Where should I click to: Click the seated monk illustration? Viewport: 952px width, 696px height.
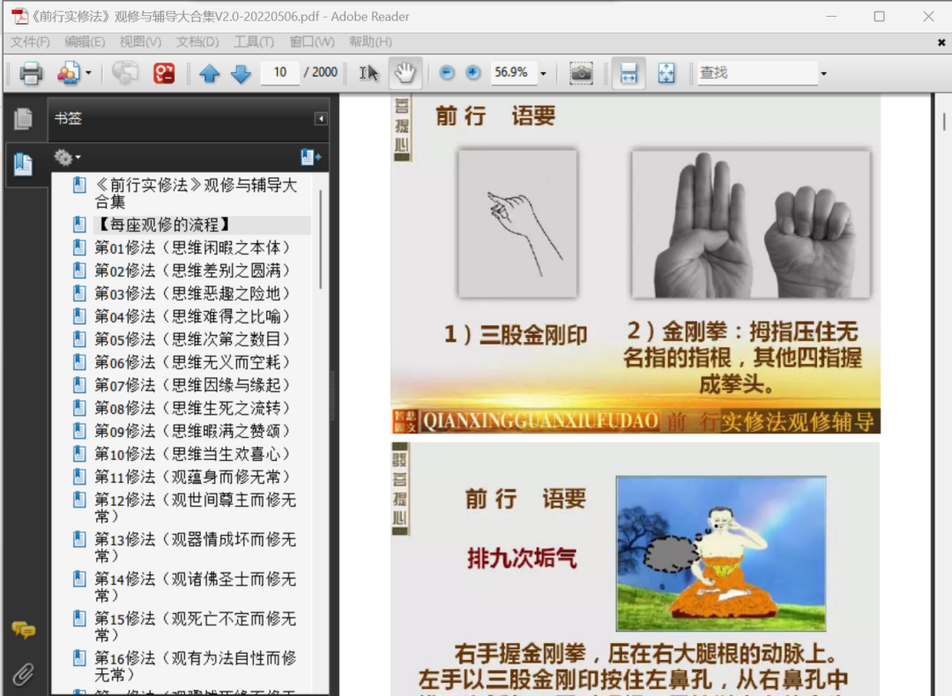click(x=721, y=553)
